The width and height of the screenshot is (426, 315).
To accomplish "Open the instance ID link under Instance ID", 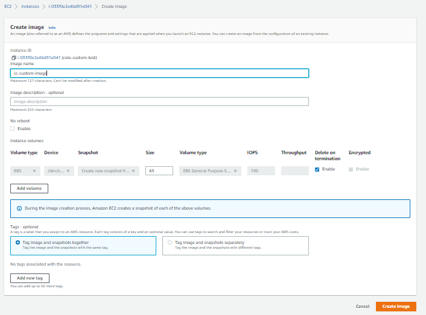I will tap(39, 57).
